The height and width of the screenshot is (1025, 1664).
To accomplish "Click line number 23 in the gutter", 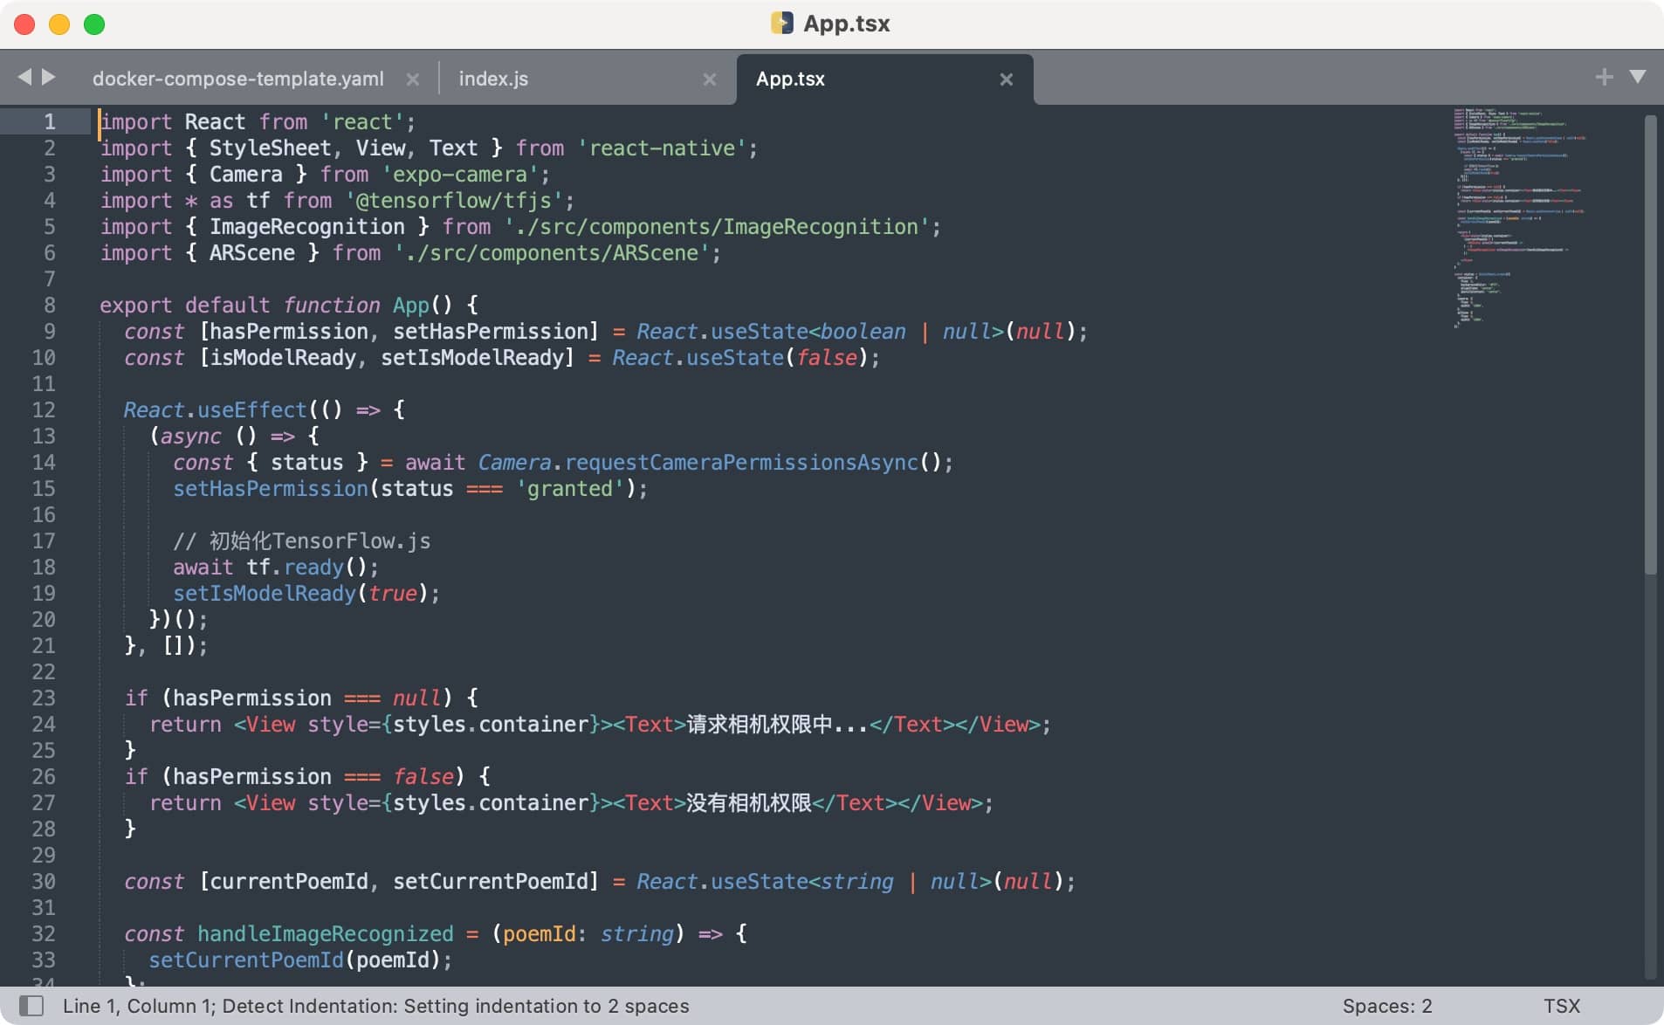I will (x=44, y=698).
